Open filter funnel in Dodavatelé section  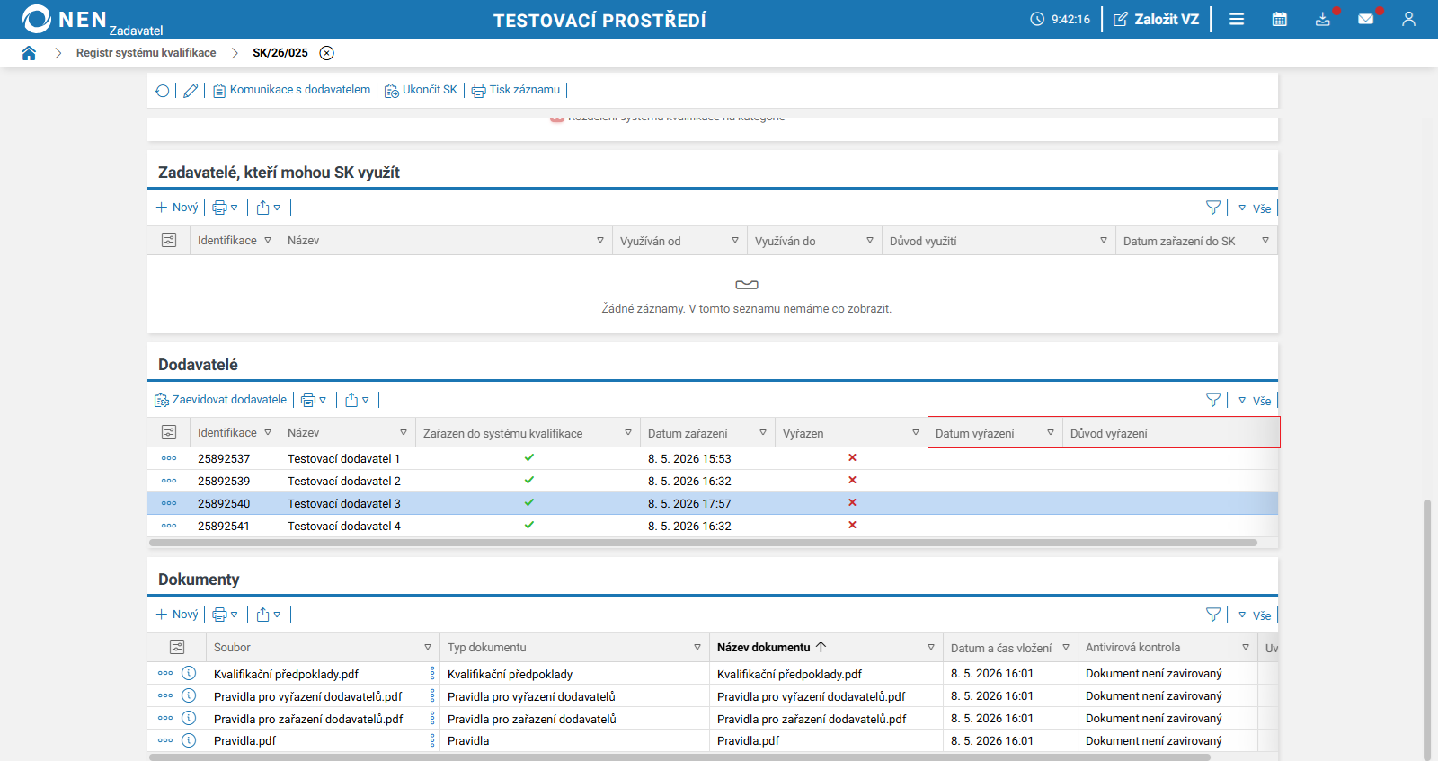tap(1213, 400)
